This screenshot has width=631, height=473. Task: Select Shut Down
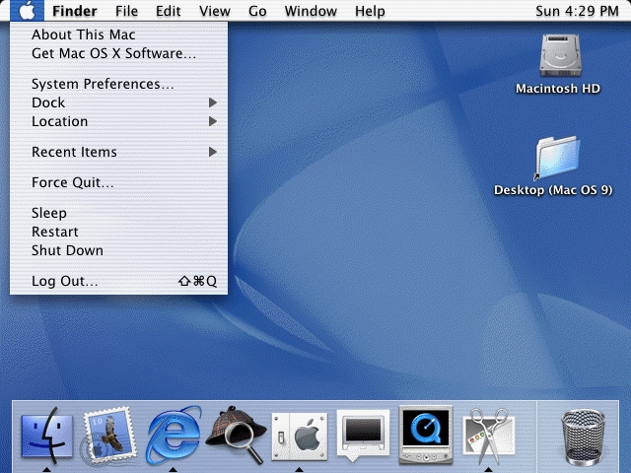(x=118, y=250)
